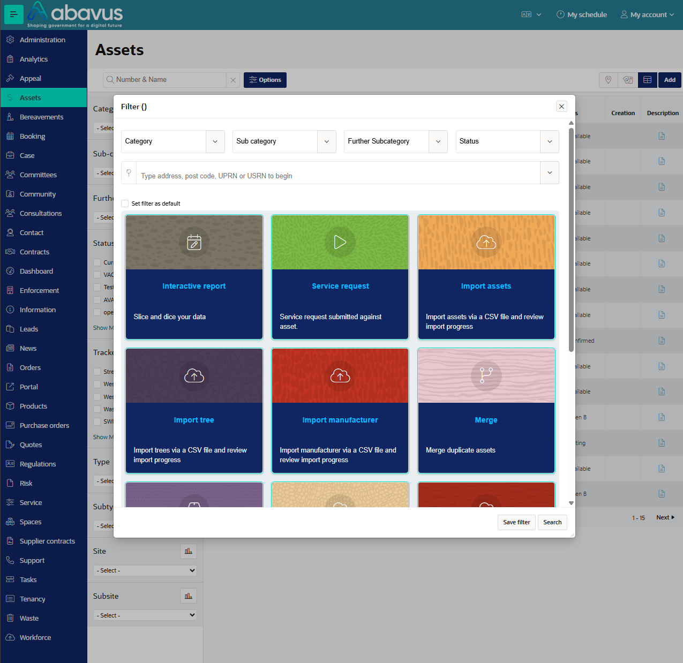
Task: Expand the Category dropdown in filter
Action: [x=215, y=141]
